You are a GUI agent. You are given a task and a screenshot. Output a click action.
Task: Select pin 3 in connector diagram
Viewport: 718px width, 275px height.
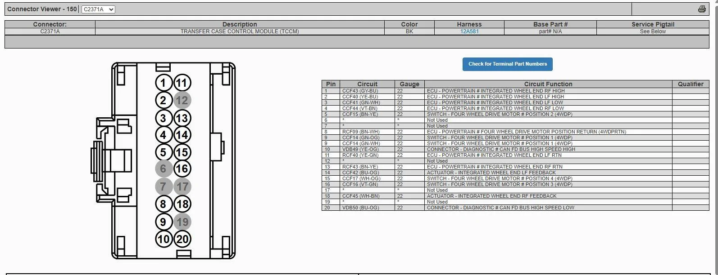click(x=164, y=118)
